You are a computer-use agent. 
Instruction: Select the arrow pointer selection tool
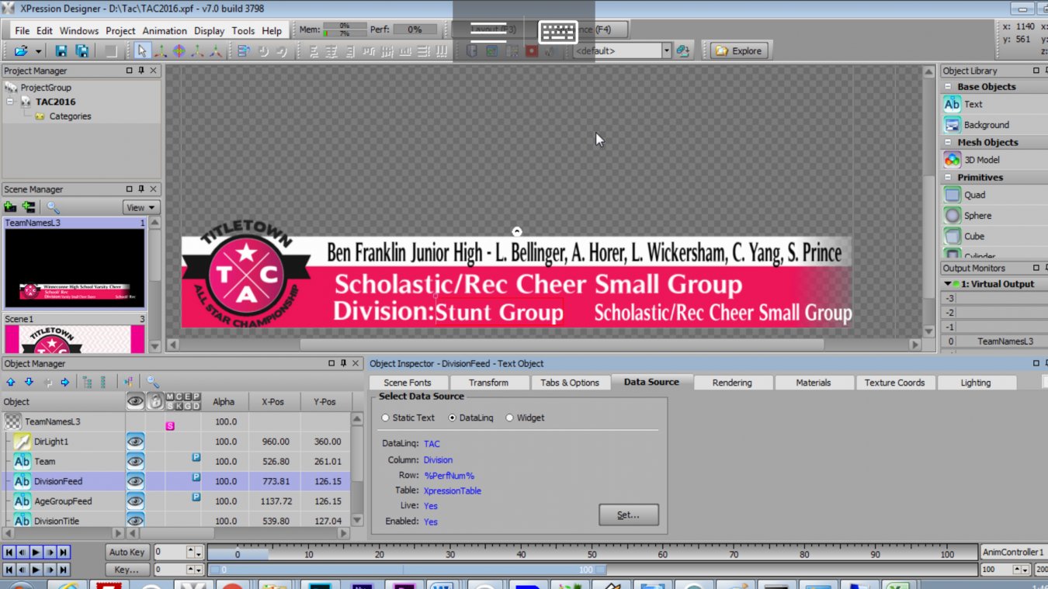(141, 51)
